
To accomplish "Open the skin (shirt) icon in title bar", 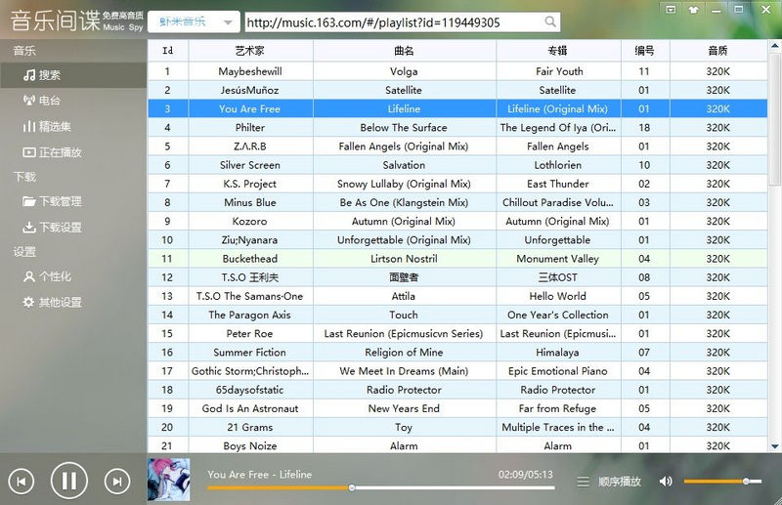I will 694,9.
